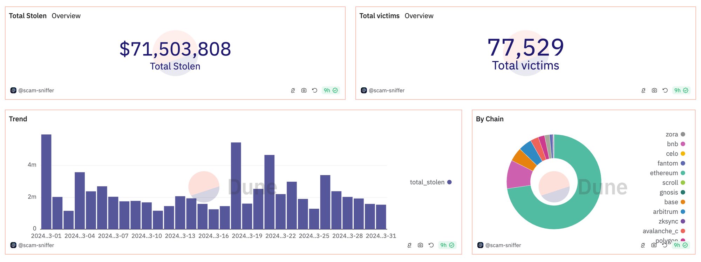Refresh the Total Stolen query results
Viewport: 701px width, 262px height.
click(x=315, y=90)
